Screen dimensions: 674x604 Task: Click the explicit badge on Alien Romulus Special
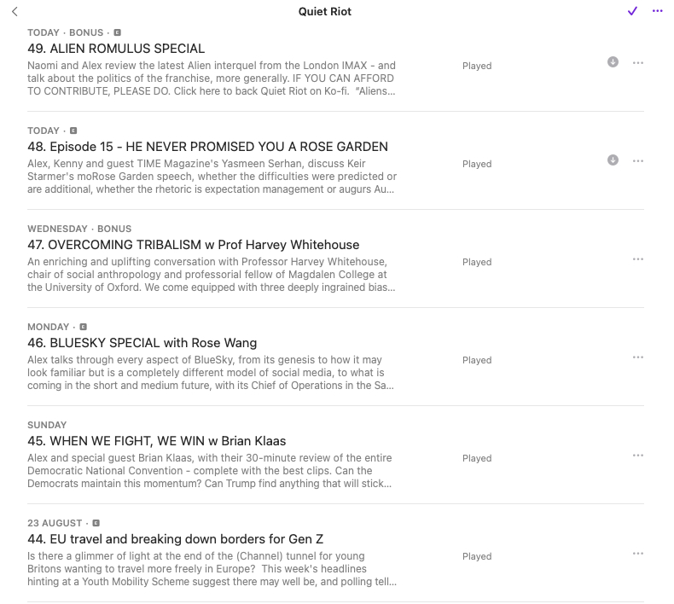(118, 32)
